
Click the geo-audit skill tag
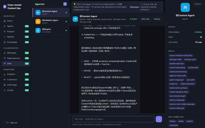coord(190,80)
